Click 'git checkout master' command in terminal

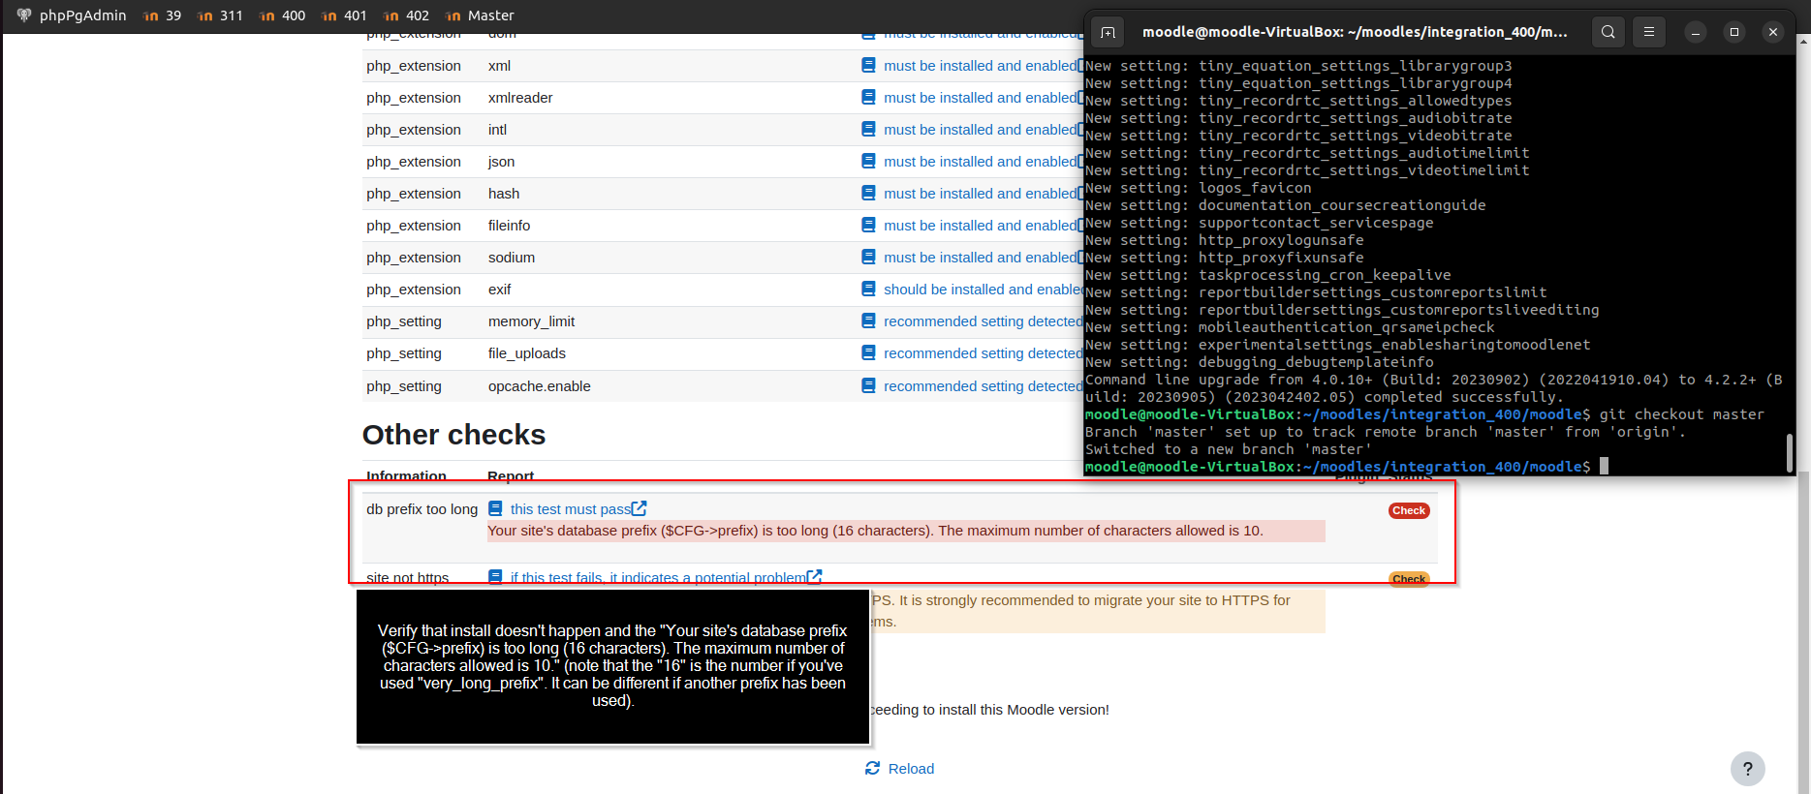(x=1682, y=414)
